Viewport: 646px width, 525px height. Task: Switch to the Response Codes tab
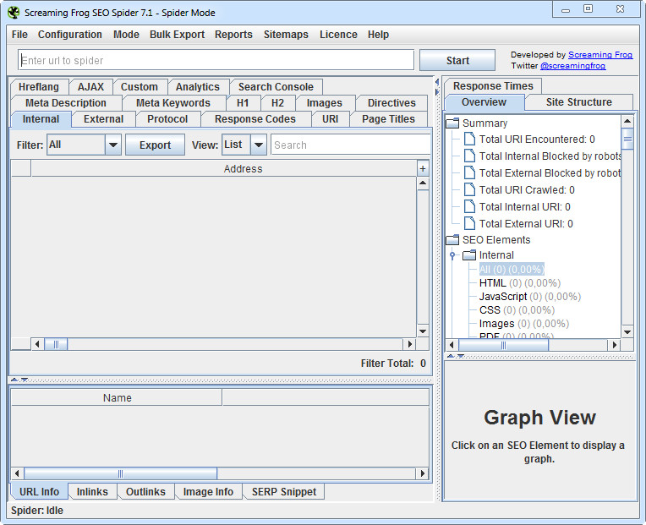255,119
